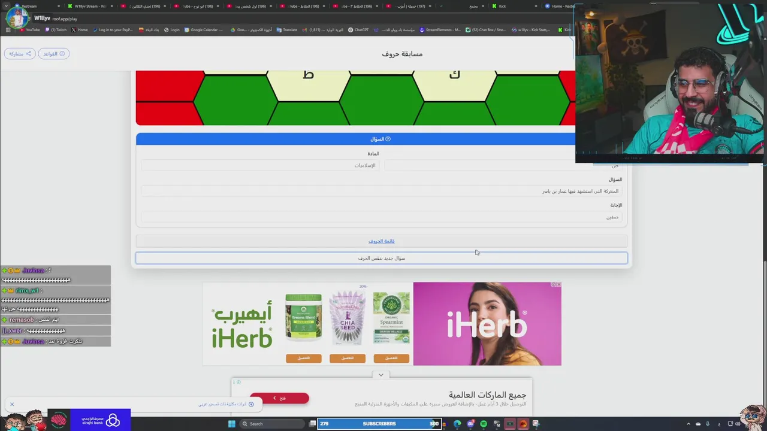Show hidden system tray icons
The height and width of the screenshot is (431, 767).
(x=688, y=424)
